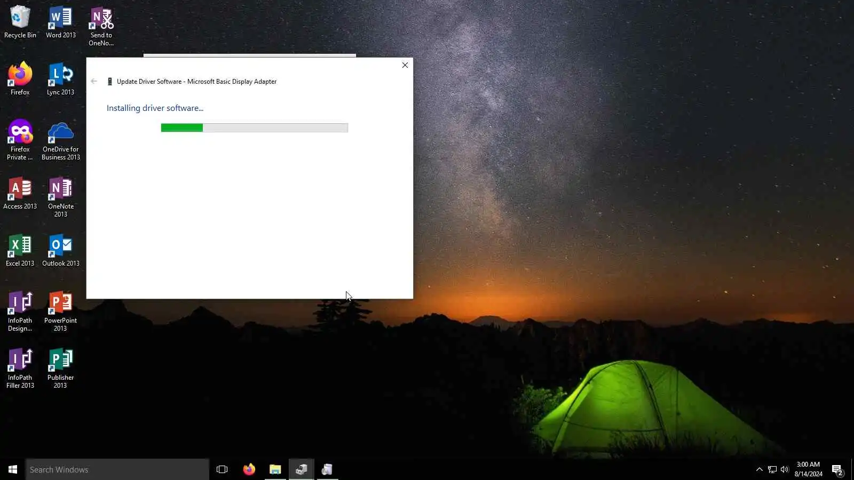Viewport: 854px width, 480px height.
Task: Show hidden system tray icons
Action: click(760, 469)
